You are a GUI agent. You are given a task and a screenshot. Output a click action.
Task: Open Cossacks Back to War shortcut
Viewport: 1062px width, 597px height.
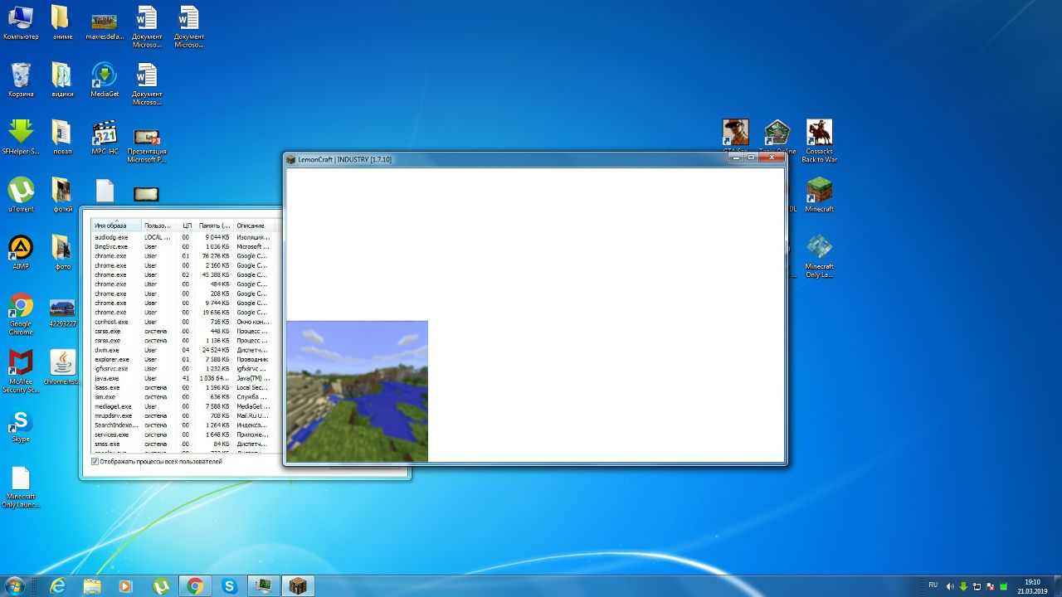(x=819, y=134)
